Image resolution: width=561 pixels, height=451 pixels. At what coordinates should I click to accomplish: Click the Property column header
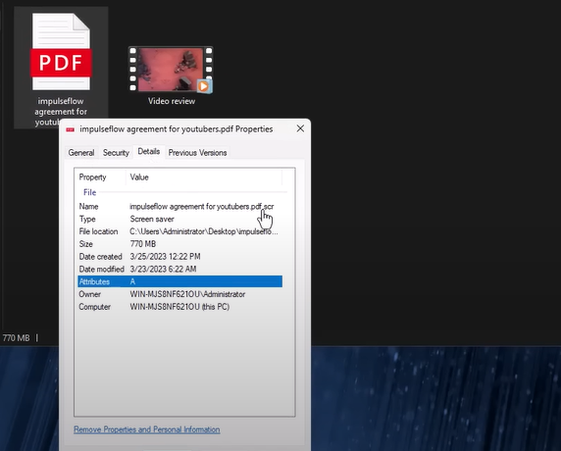(101, 177)
